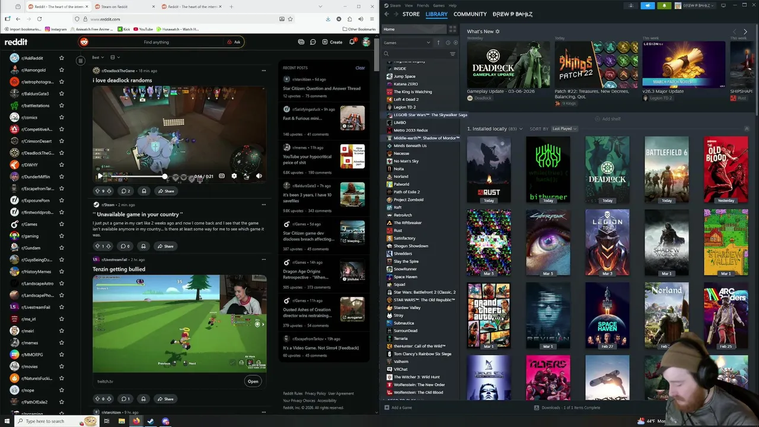Open the twitch.tv link with Open button
Image resolution: width=759 pixels, height=427 pixels.
click(253, 381)
